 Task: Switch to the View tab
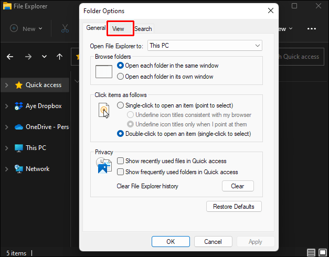[118, 29]
